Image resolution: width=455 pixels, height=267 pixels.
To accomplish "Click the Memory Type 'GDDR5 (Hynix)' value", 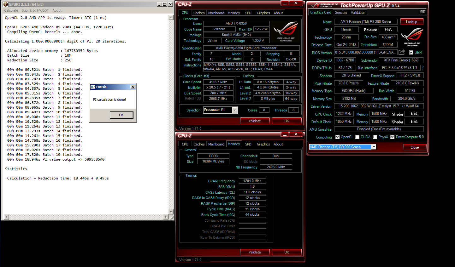I will [354, 91].
